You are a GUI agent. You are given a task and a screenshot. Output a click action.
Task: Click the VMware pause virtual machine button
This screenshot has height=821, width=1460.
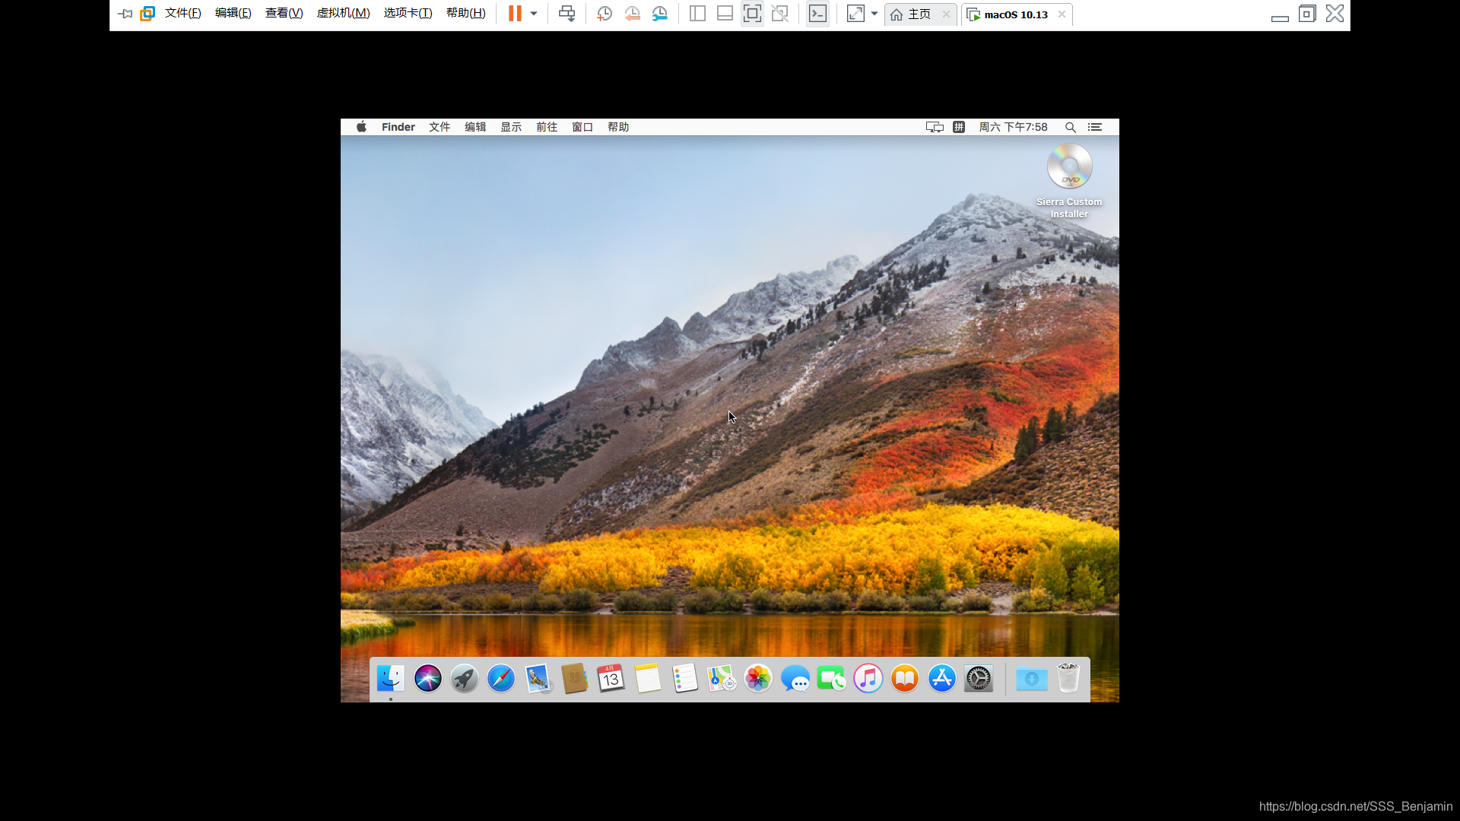(515, 14)
